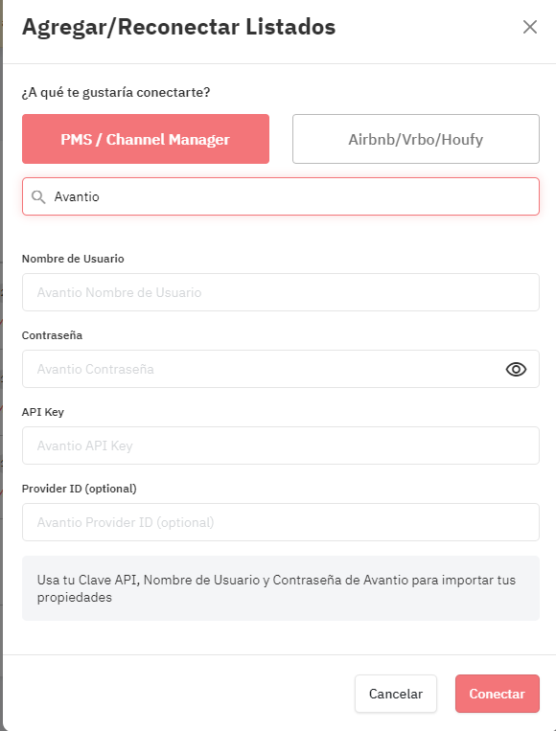Image resolution: width=556 pixels, height=731 pixels.
Task: Click the Contraseña field label
Action: (x=52, y=335)
